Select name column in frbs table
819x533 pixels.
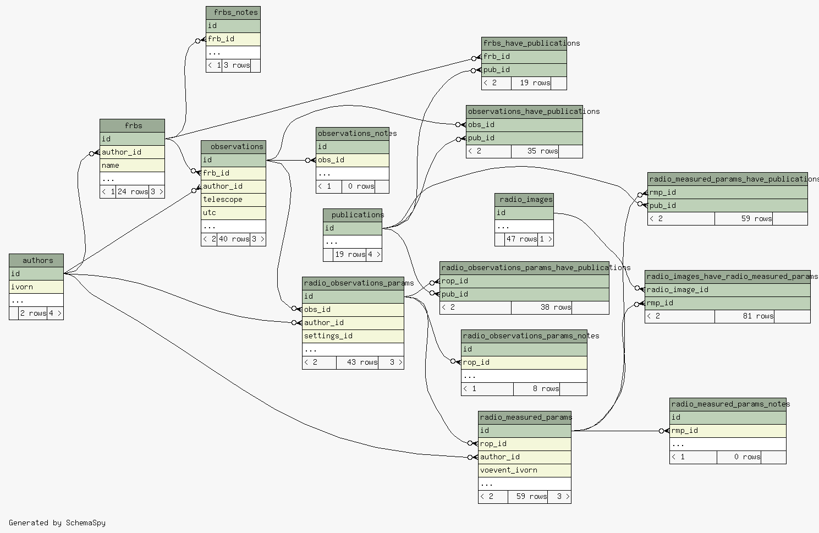point(132,166)
